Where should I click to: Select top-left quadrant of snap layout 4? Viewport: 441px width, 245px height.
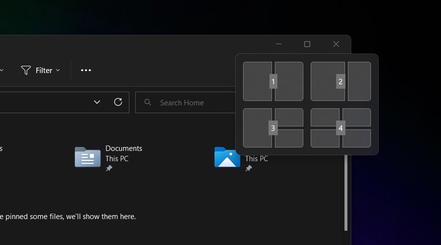tap(325, 117)
